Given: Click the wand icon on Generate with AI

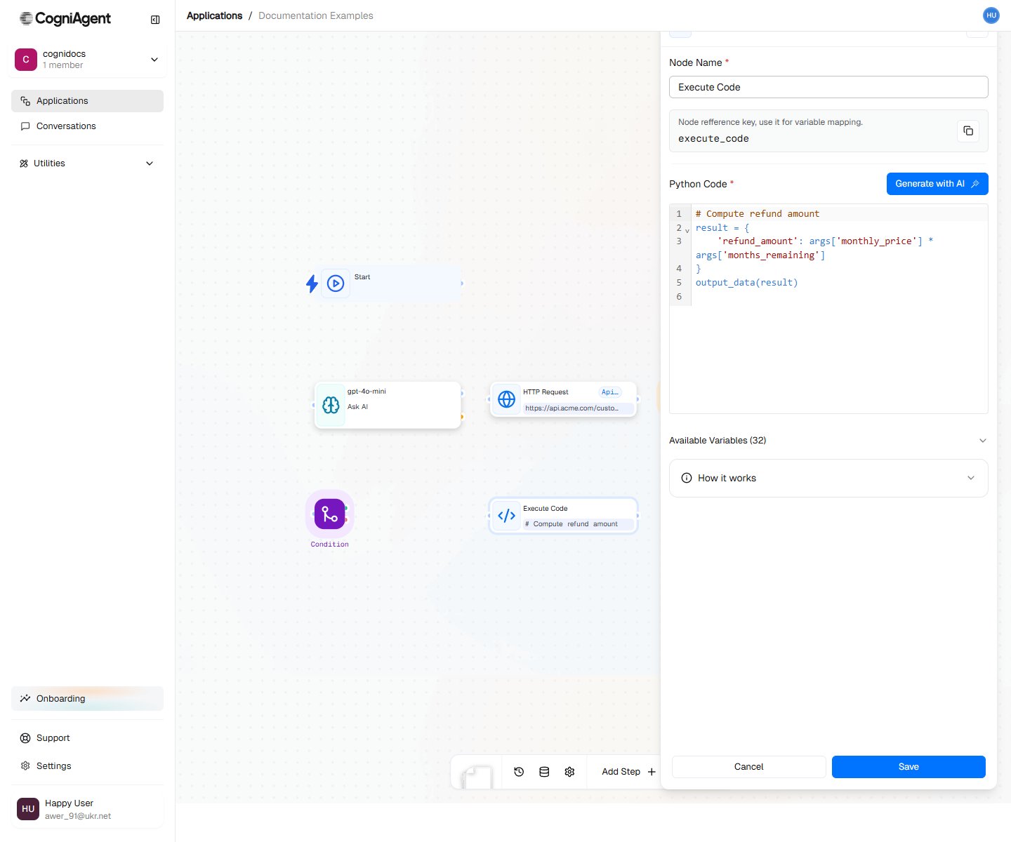Looking at the screenshot, I should [975, 184].
